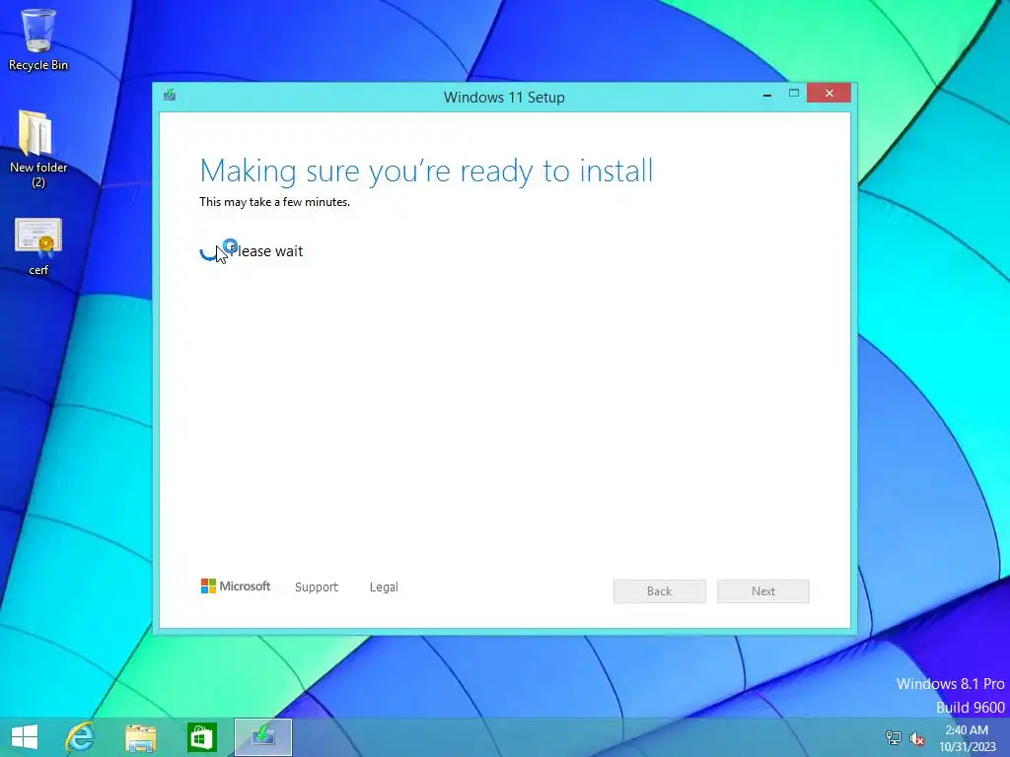
Task: Open the clock showing 2:40 AM
Action: point(967,737)
